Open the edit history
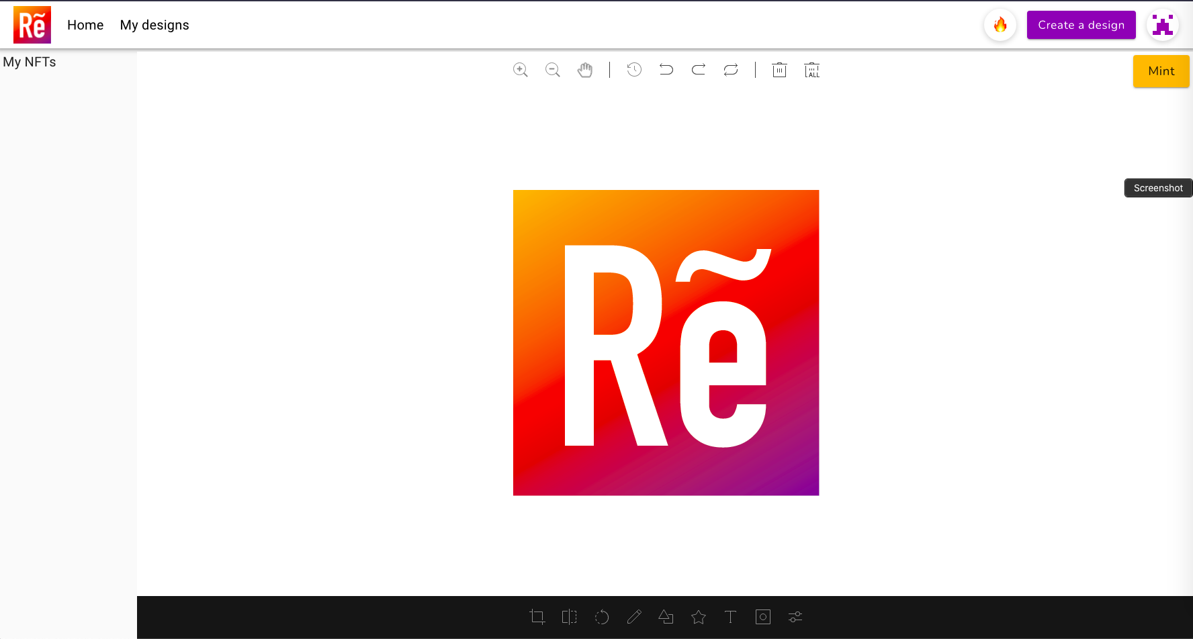Screen dimensions: 1193x639 (634, 70)
